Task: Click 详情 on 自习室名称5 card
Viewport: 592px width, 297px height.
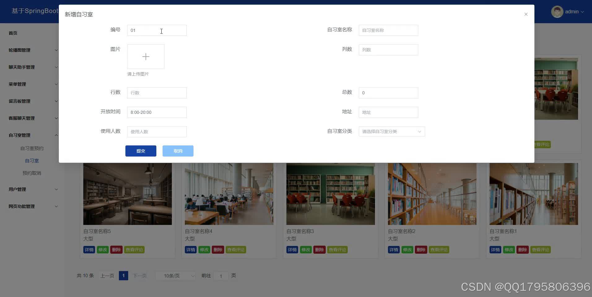Action: coord(89,250)
